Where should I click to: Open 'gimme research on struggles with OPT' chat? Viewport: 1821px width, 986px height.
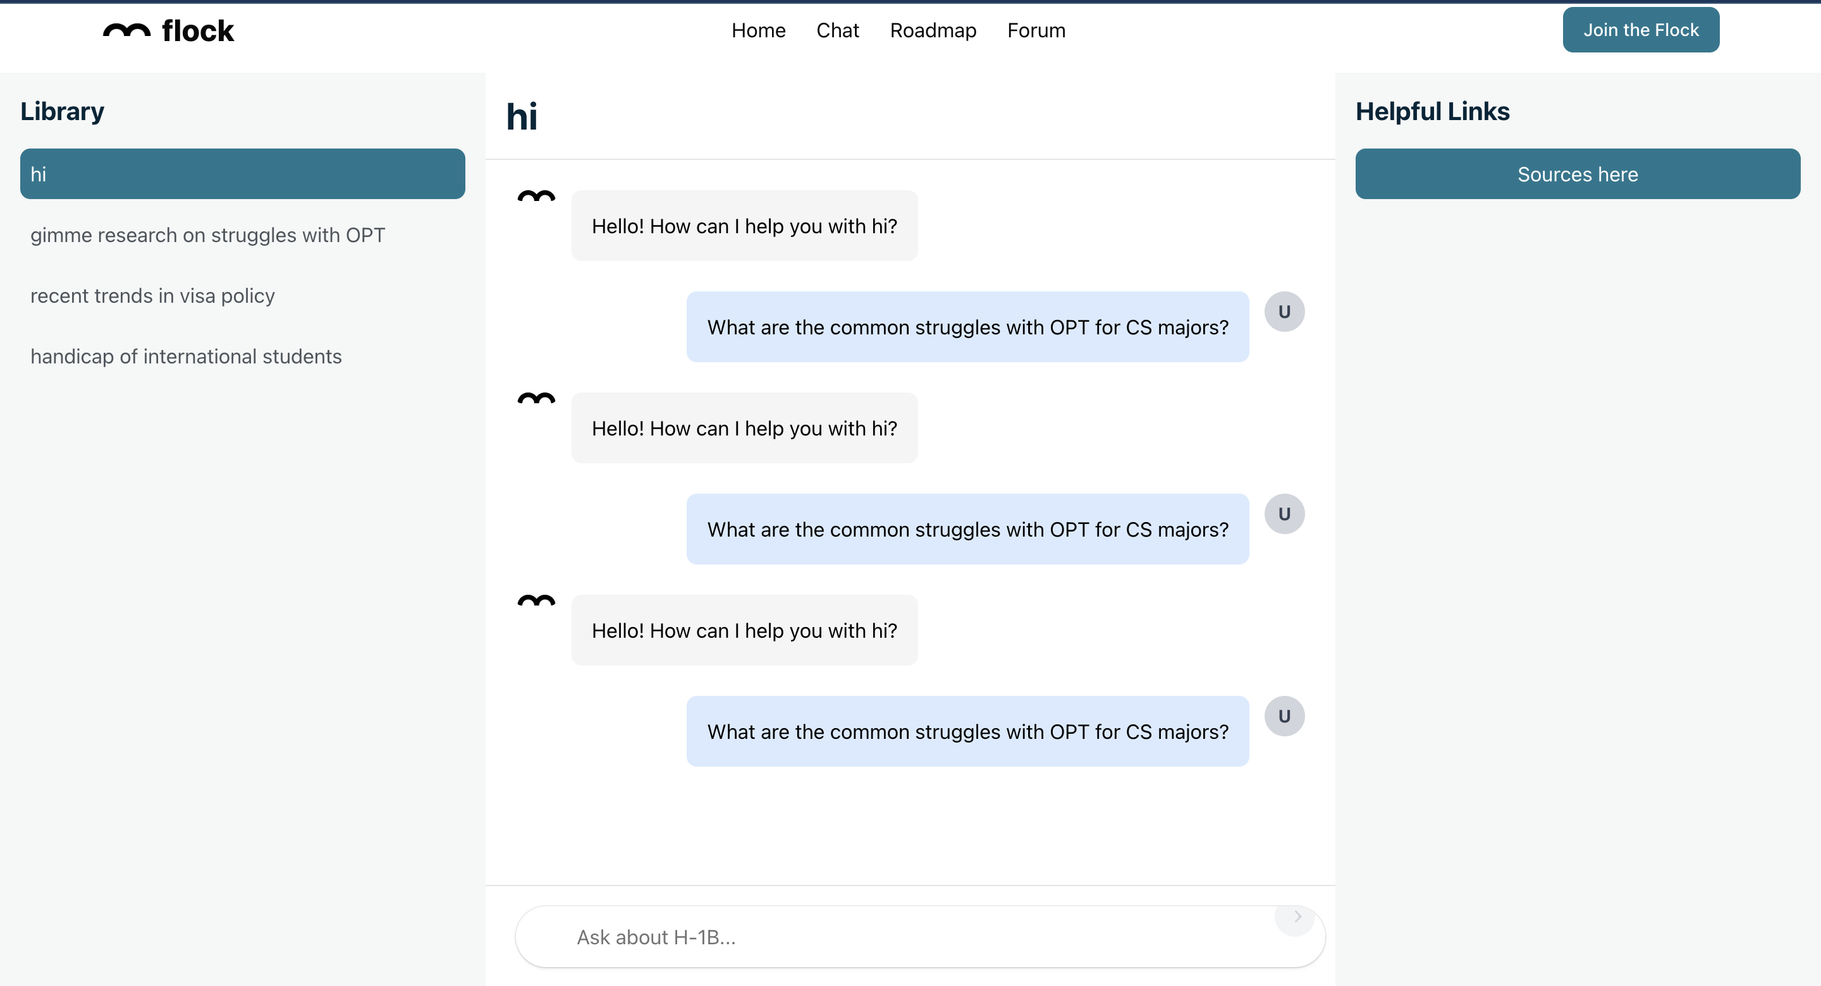[x=208, y=234]
